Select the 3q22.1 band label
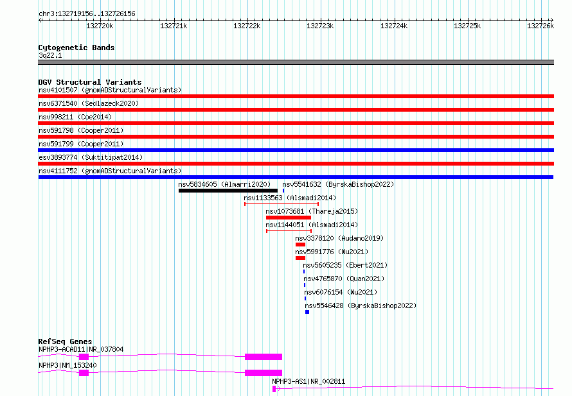The height and width of the screenshot is (396, 572). click(50, 55)
